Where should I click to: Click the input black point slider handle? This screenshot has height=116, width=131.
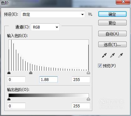9,73
